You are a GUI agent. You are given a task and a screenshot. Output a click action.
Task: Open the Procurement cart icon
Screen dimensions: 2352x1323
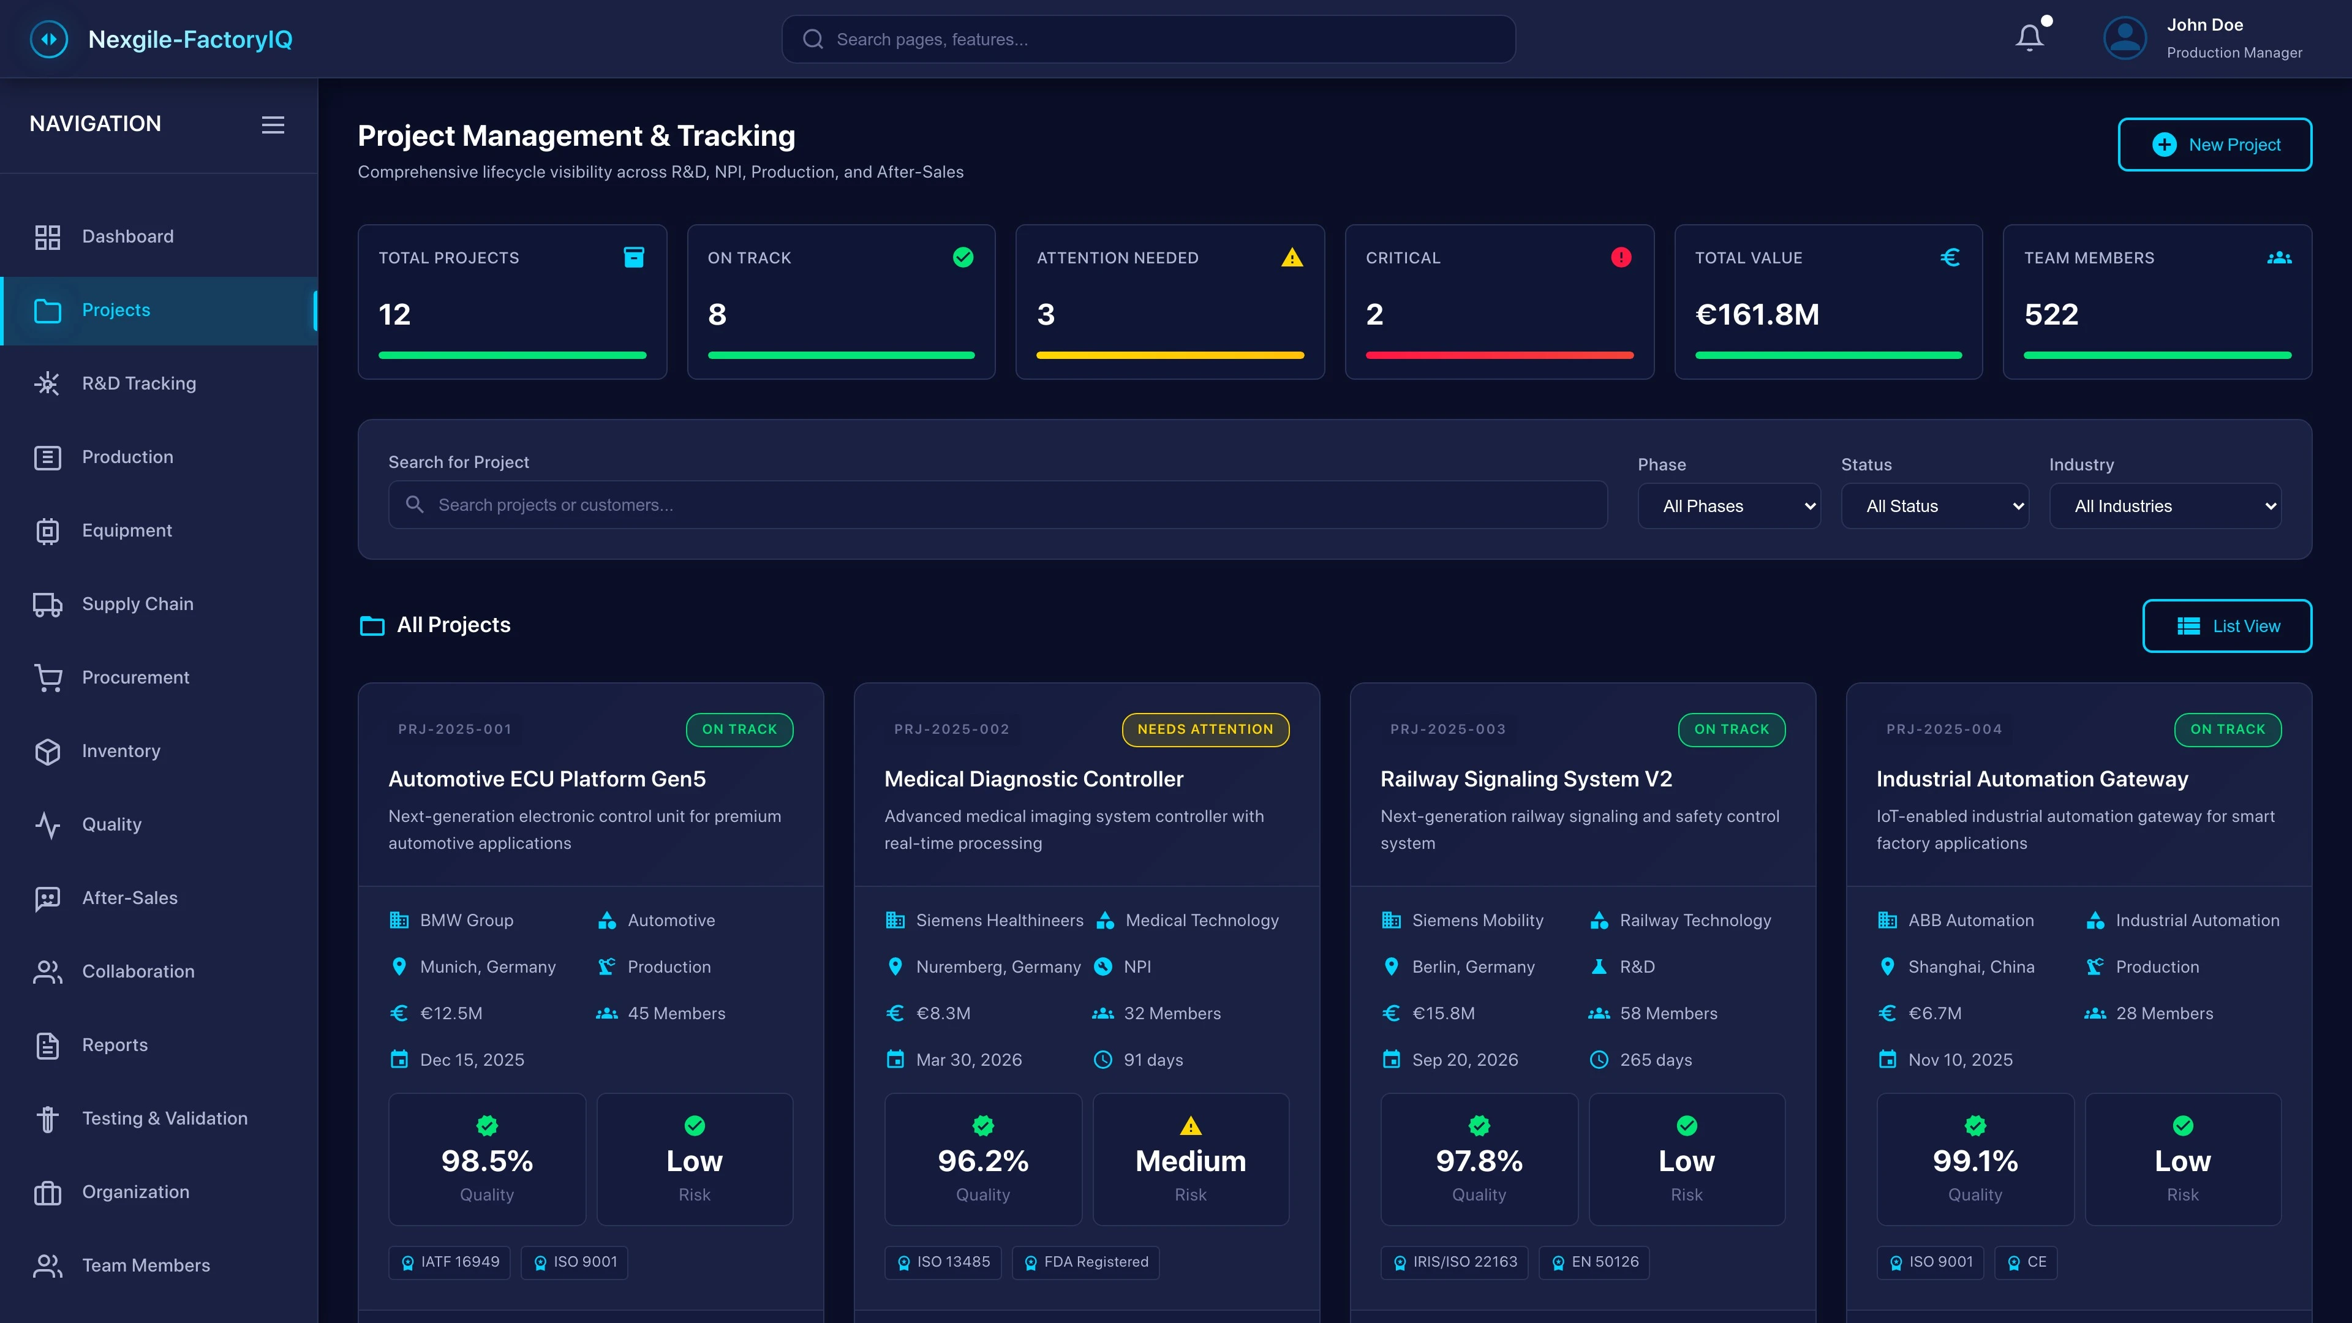point(48,677)
